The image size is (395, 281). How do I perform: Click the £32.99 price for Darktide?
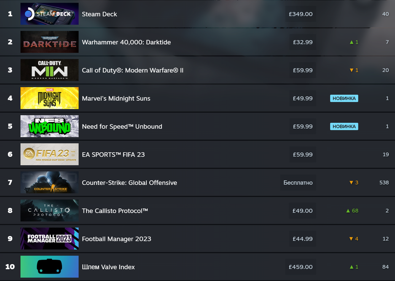[x=303, y=42]
